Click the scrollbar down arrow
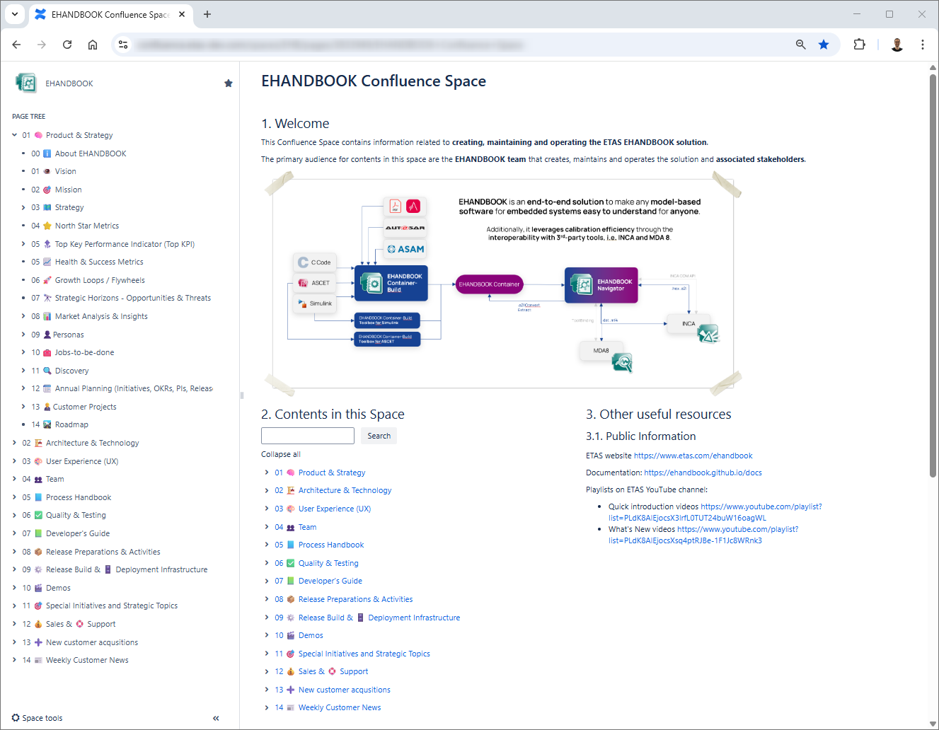Image resolution: width=939 pixels, height=730 pixels. point(933,724)
